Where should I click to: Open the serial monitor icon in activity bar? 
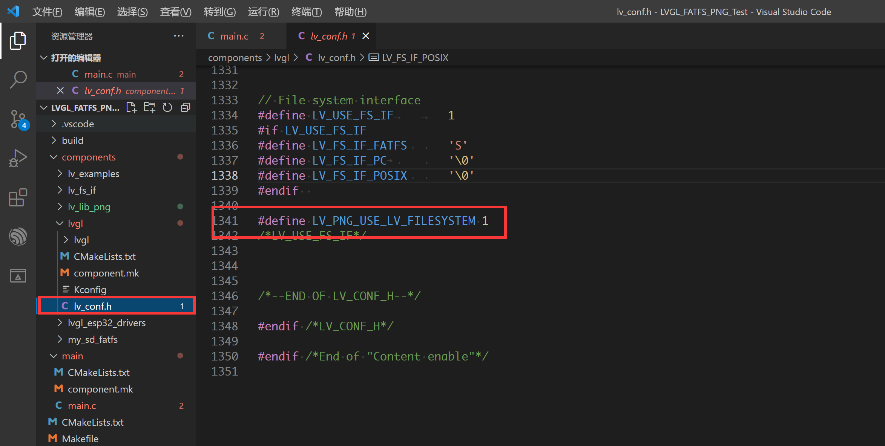tap(18, 276)
